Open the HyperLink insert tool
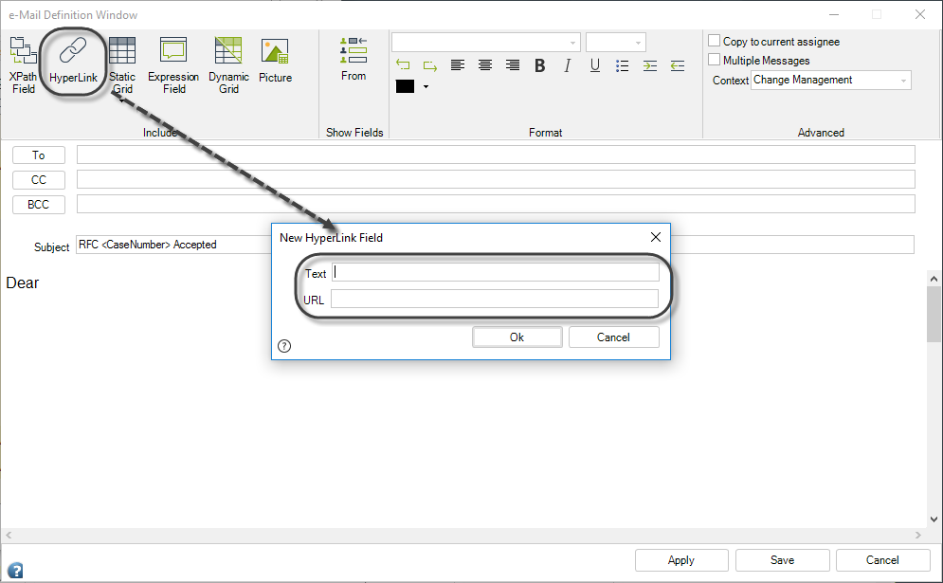 tap(73, 61)
